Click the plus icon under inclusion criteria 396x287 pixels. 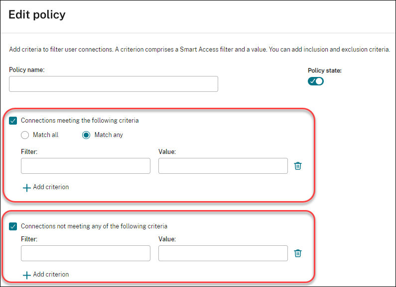click(x=26, y=188)
